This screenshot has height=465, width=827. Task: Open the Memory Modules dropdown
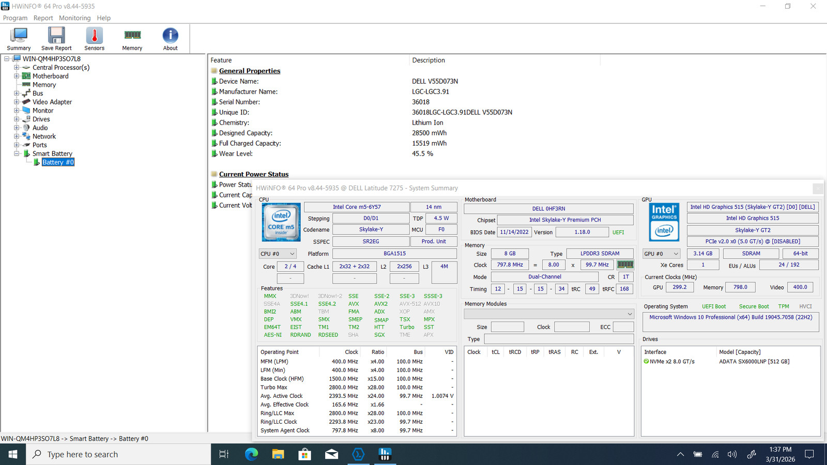pyautogui.click(x=549, y=314)
